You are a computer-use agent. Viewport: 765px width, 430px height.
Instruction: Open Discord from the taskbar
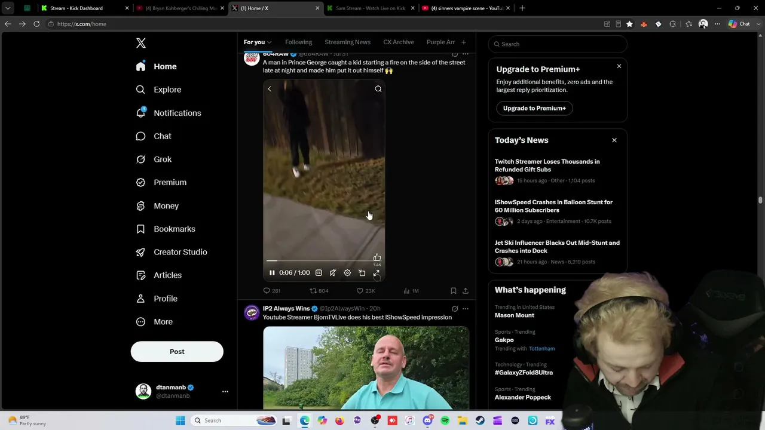(x=427, y=420)
